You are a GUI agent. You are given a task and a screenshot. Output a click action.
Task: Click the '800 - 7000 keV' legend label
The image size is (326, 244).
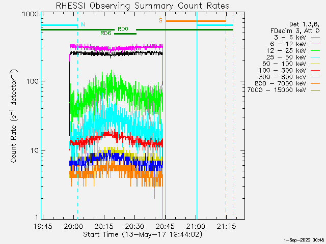(x=281, y=83)
